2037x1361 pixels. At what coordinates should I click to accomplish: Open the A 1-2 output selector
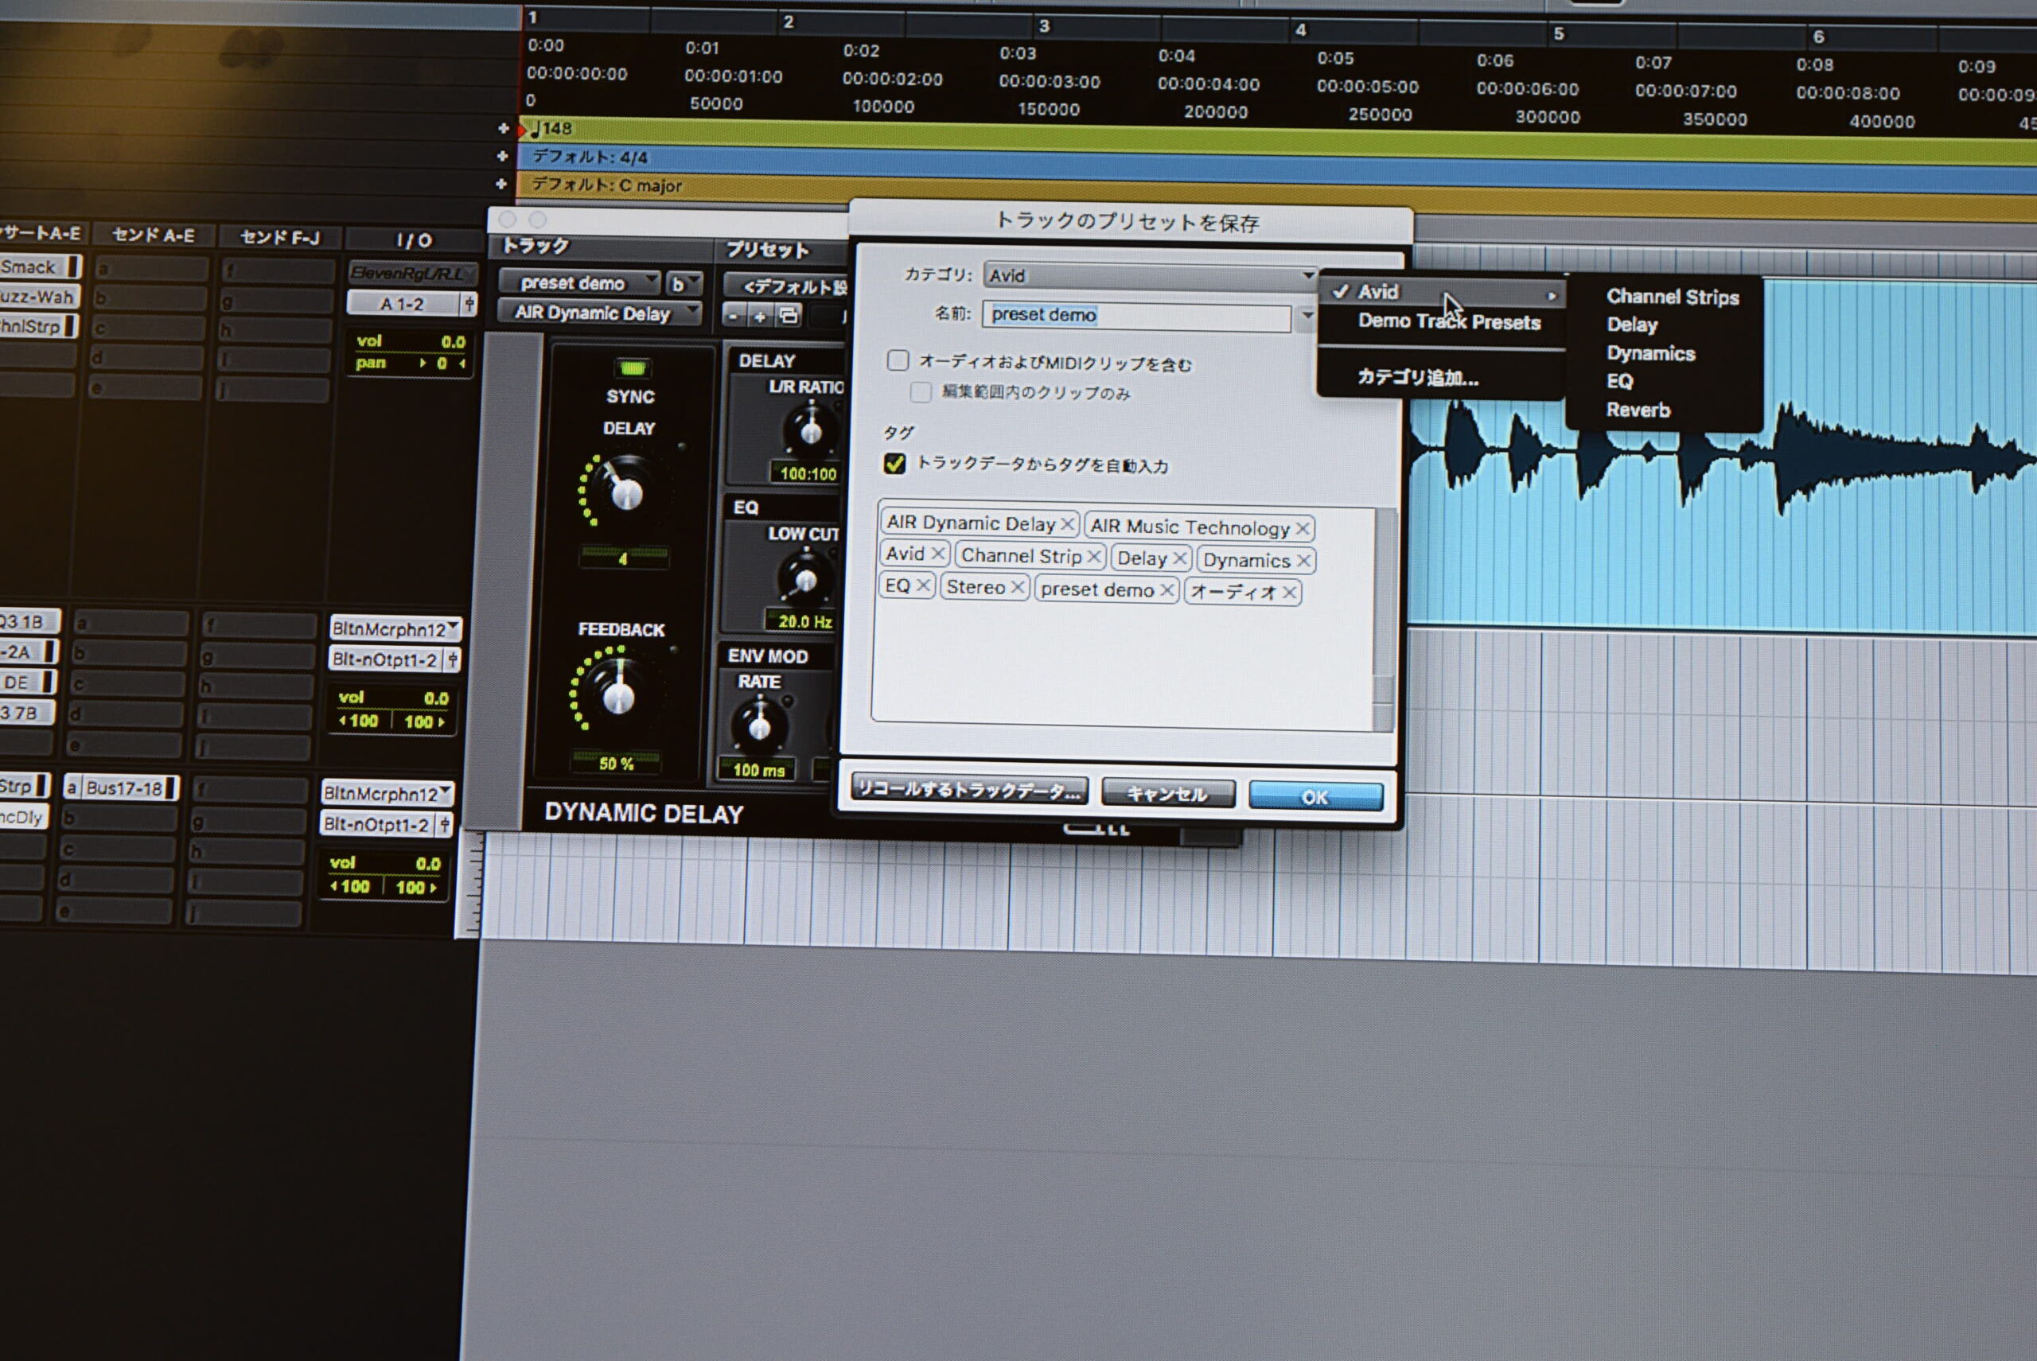(403, 304)
